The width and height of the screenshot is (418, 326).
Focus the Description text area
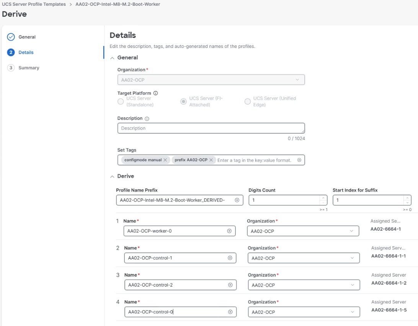point(211,128)
